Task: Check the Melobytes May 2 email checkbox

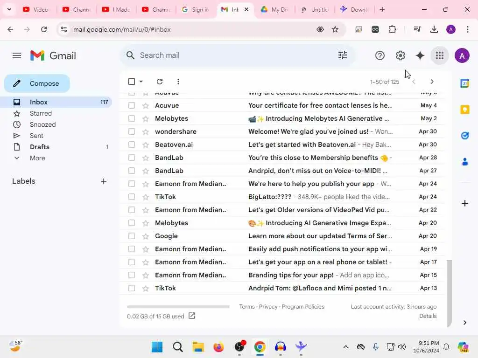Action: [x=131, y=118]
